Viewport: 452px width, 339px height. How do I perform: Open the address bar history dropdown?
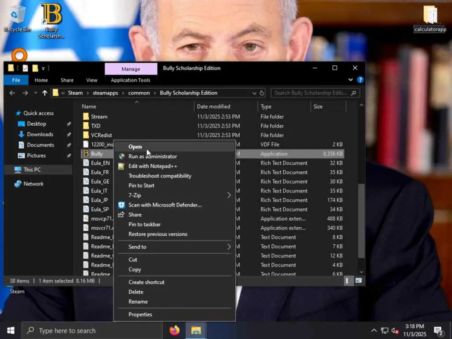254,93
